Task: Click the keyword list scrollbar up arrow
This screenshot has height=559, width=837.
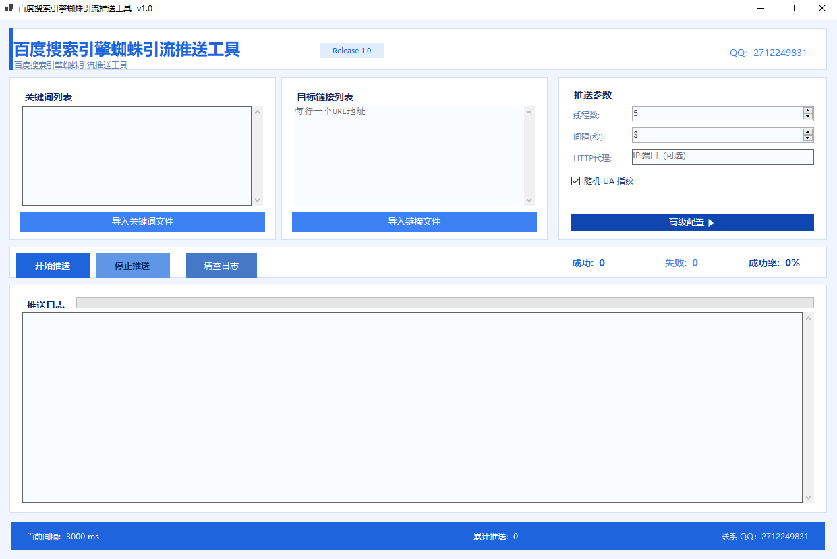Action: [x=257, y=112]
